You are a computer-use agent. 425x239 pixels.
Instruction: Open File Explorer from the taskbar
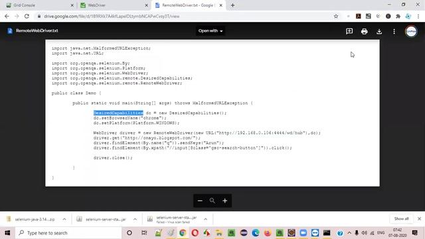pos(218,233)
